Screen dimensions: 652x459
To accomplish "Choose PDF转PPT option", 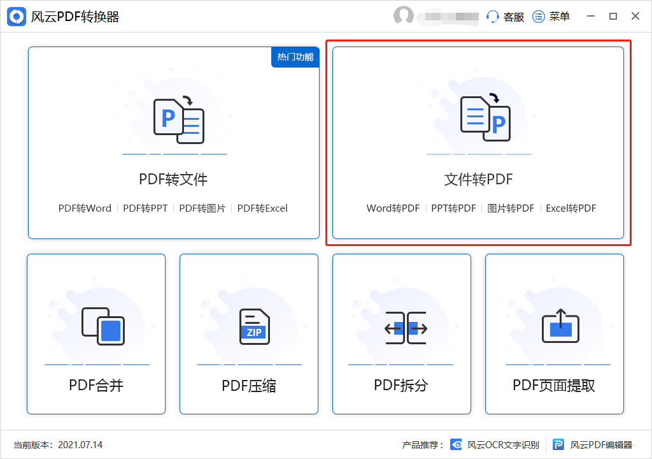I will (146, 208).
